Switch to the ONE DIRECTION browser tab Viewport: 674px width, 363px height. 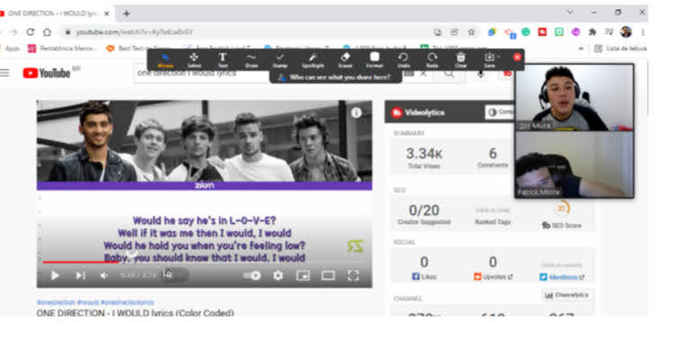point(56,13)
